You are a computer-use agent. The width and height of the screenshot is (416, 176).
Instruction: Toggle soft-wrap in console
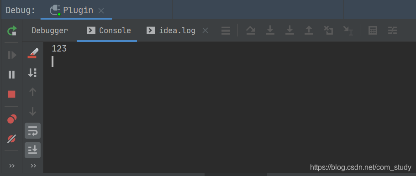(32, 131)
